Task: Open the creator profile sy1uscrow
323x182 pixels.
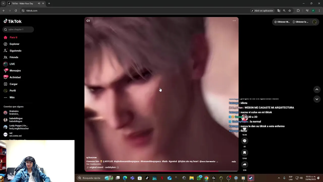Action: tap(91, 157)
